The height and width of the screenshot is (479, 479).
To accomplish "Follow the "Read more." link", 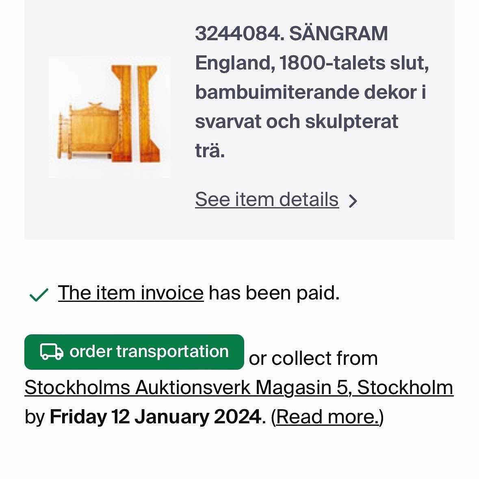I will tap(327, 417).
